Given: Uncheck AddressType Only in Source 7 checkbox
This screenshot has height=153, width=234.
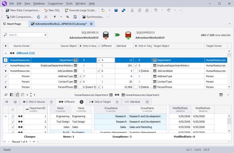Looking at the screenshot, I should (x=81, y=76).
